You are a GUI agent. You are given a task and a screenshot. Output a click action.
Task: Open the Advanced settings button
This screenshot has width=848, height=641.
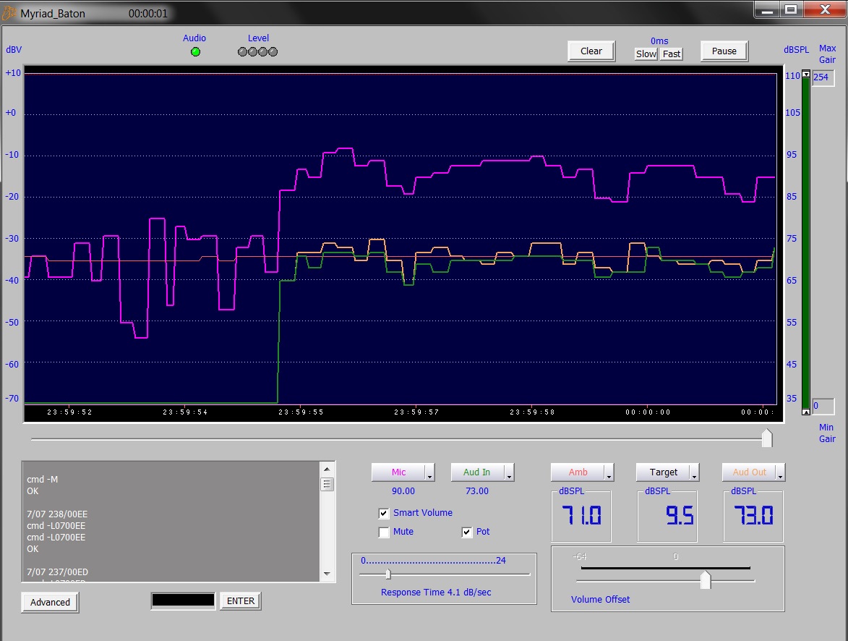[x=50, y=602]
